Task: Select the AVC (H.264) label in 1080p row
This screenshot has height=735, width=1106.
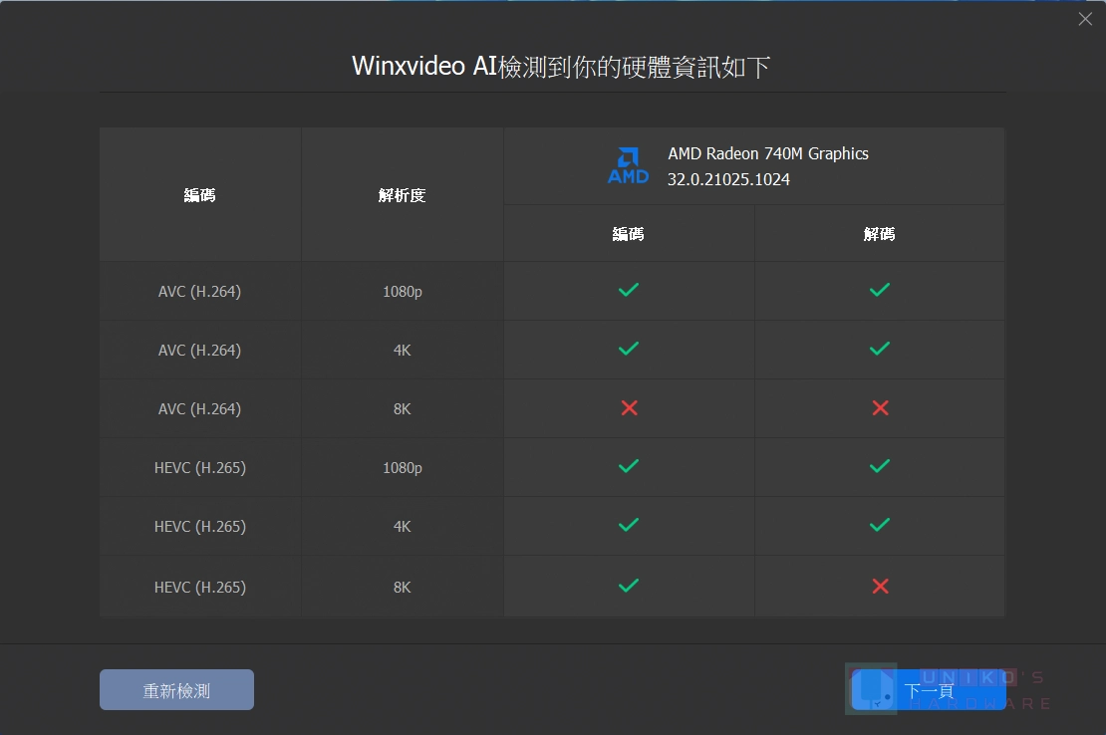Action: [x=199, y=291]
